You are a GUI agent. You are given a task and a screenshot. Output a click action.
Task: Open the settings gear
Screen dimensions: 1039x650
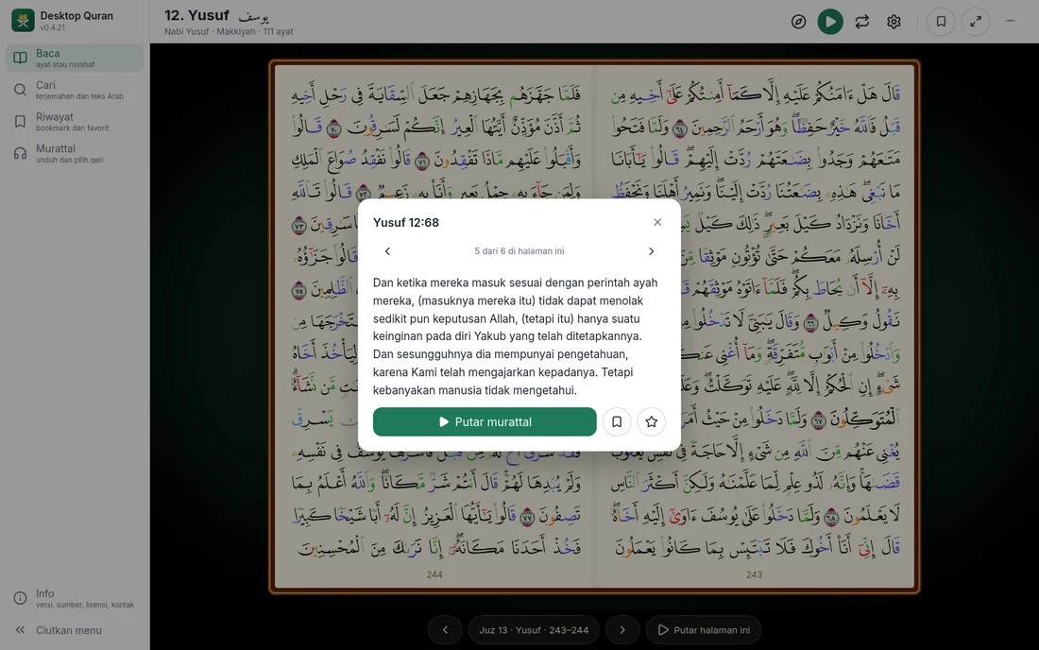click(x=894, y=22)
